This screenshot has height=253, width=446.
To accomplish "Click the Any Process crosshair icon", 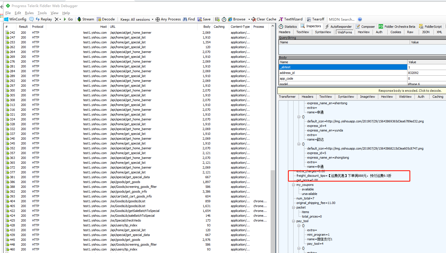I will point(158,19).
